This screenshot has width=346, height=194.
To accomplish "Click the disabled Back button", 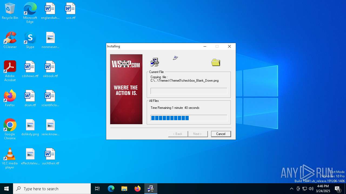I will (x=178, y=134).
